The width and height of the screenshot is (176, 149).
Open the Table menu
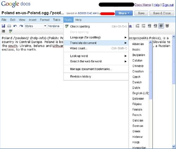coord(57,20)
